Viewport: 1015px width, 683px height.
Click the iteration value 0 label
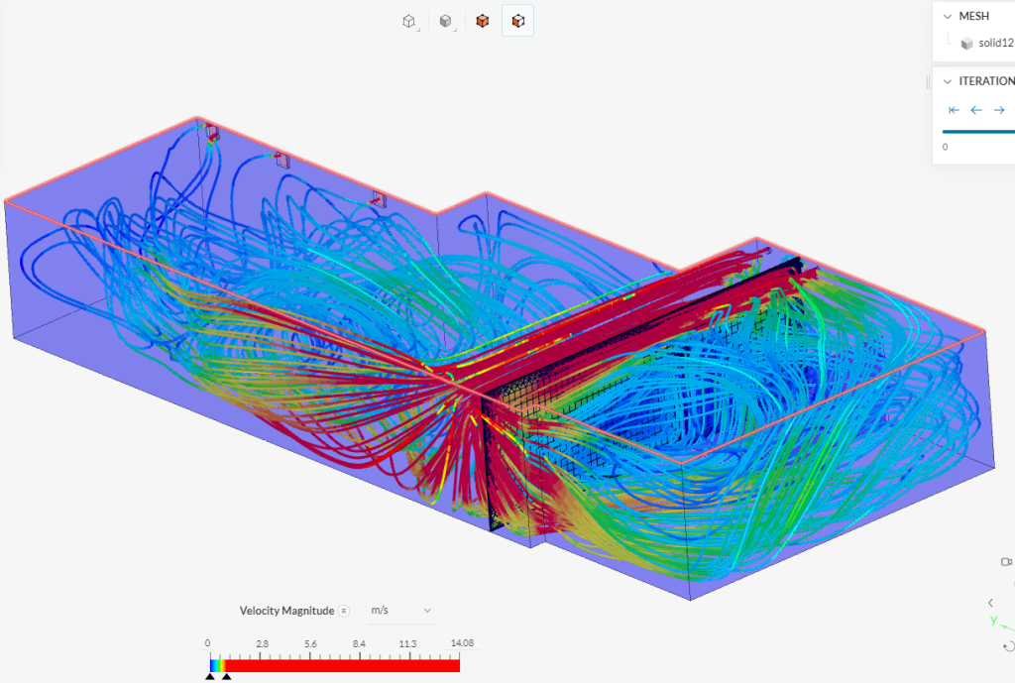[945, 147]
